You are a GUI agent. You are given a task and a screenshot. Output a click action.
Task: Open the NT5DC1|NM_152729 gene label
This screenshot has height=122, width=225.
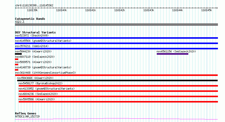pos(27,116)
